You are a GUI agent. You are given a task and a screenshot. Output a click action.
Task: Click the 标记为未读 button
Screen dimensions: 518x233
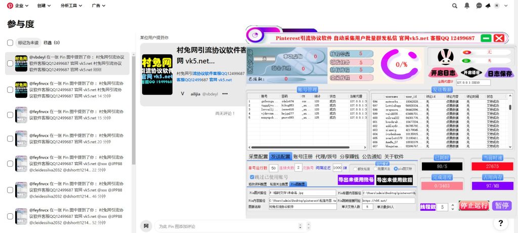(x=28, y=43)
